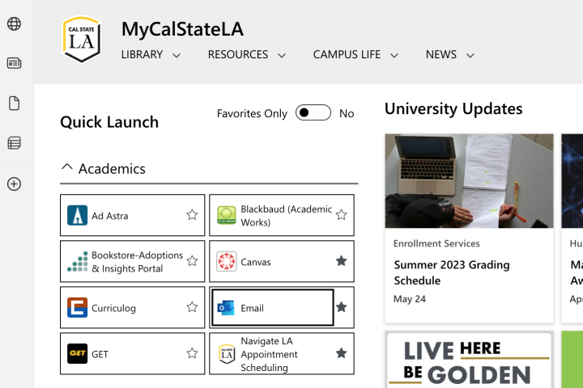Viewport: 583px width, 388px height.
Task: Click the Create plus icon in sidebar
Action: coord(14,183)
